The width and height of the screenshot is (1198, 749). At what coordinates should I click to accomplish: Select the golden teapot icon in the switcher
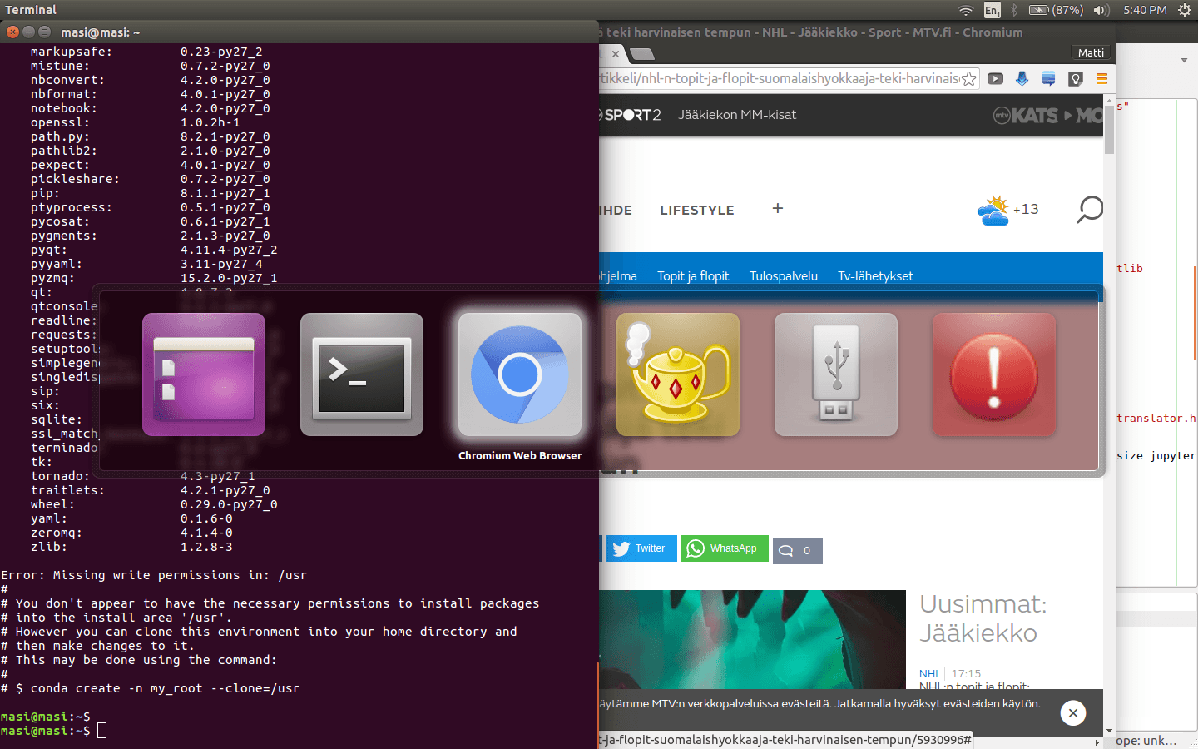[x=678, y=374]
